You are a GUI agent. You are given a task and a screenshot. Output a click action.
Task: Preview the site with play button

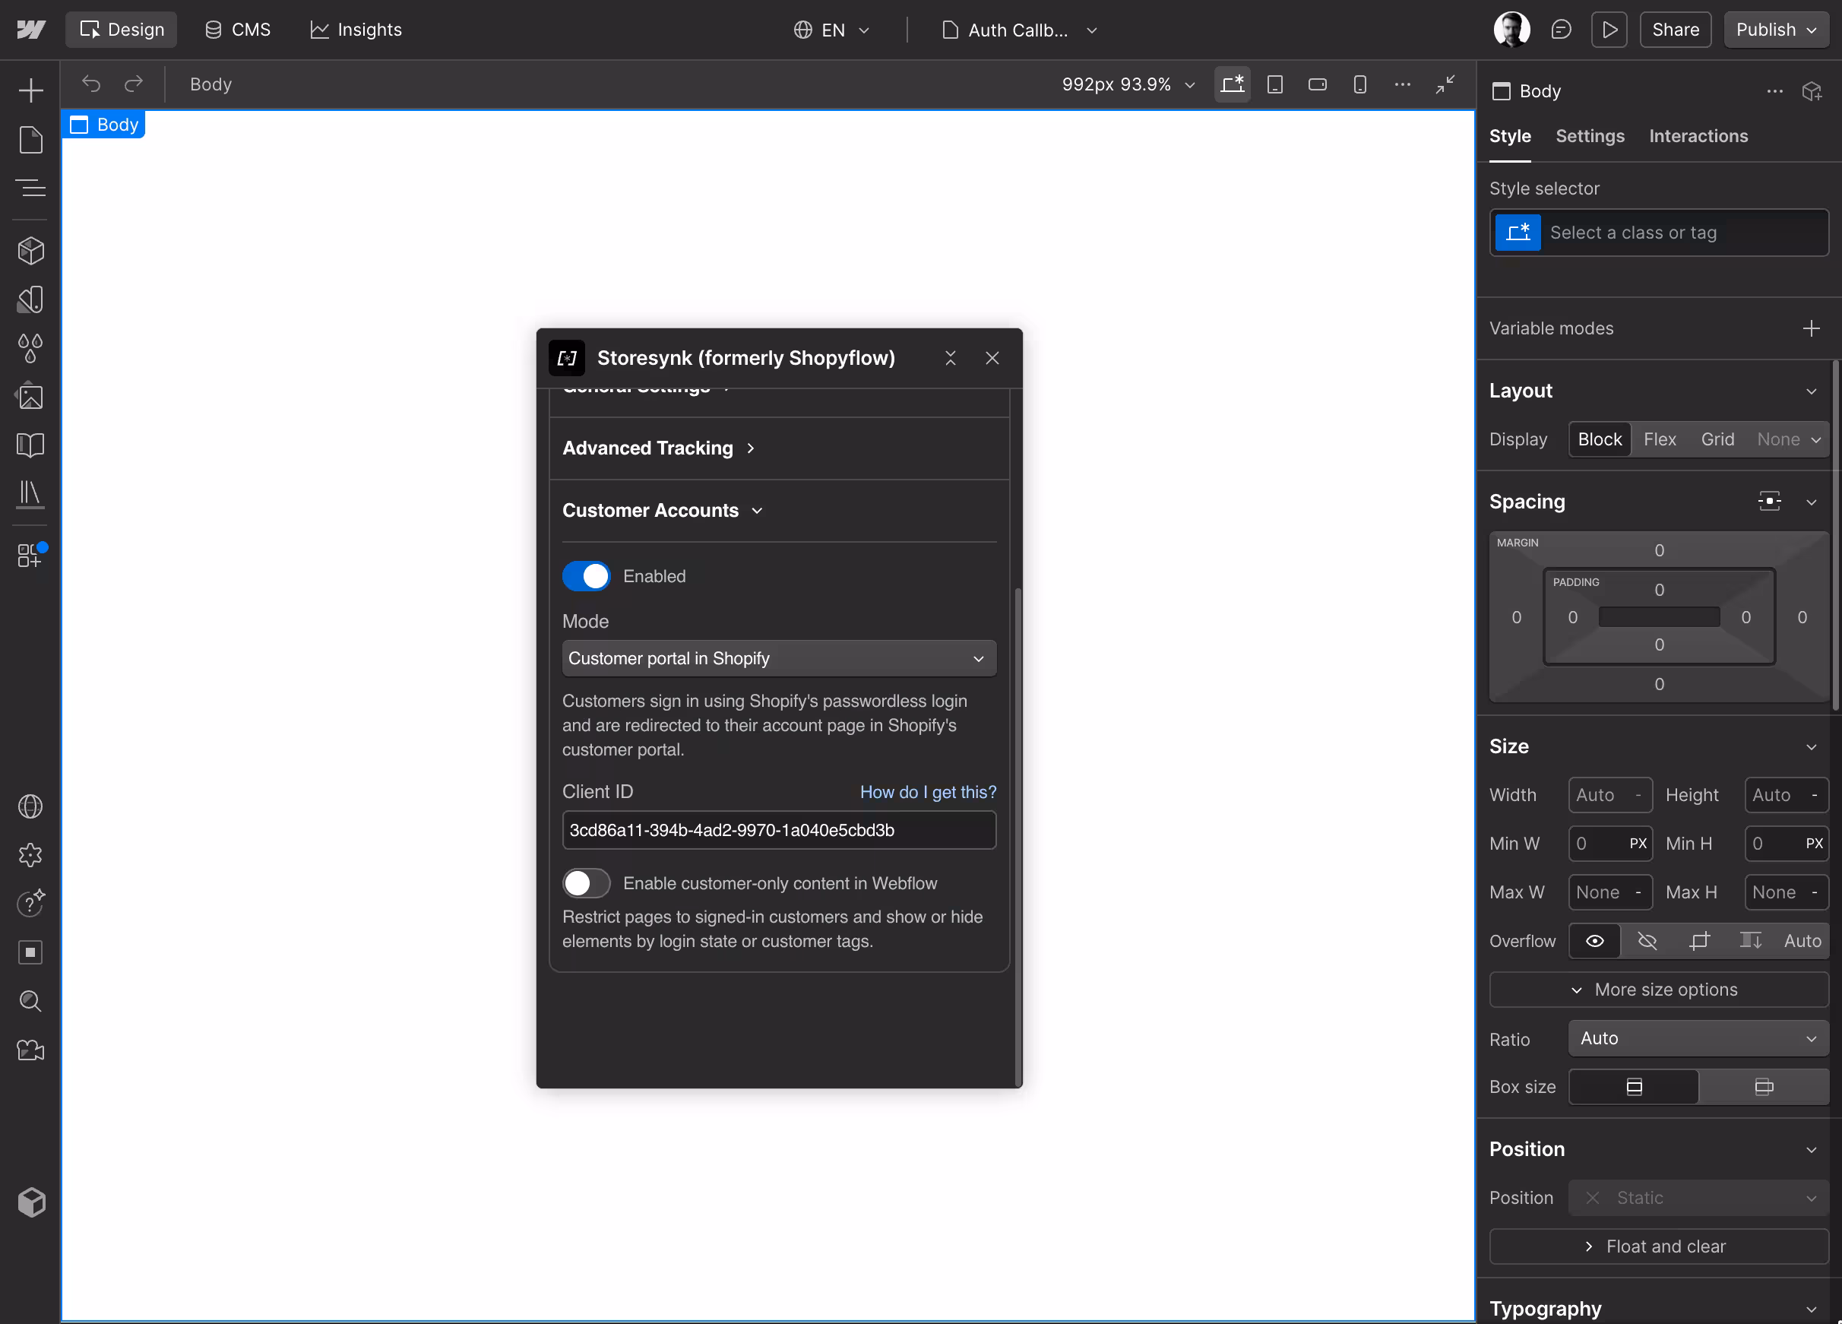pyautogui.click(x=1609, y=30)
